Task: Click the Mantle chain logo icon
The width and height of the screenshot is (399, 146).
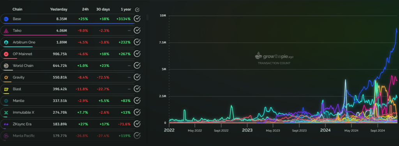Action: click(6, 101)
